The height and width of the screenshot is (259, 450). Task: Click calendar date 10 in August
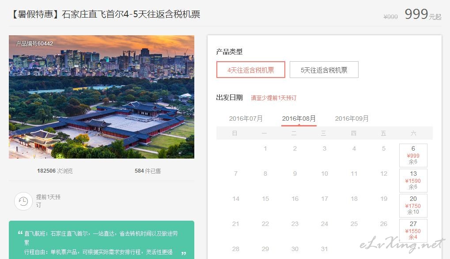click(x=324, y=174)
